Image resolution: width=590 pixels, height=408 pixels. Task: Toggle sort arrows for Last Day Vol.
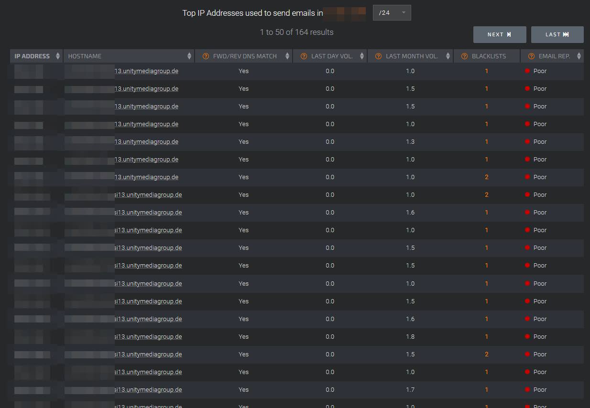click(362, 56)
